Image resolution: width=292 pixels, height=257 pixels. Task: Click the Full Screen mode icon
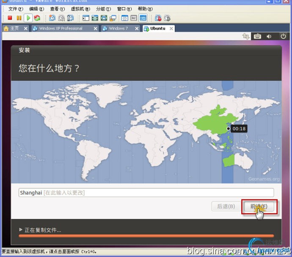(95, 18)
